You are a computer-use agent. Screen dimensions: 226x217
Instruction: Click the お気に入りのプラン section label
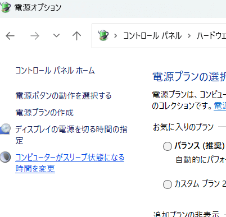pyautogui.click(x=183, y=127)
